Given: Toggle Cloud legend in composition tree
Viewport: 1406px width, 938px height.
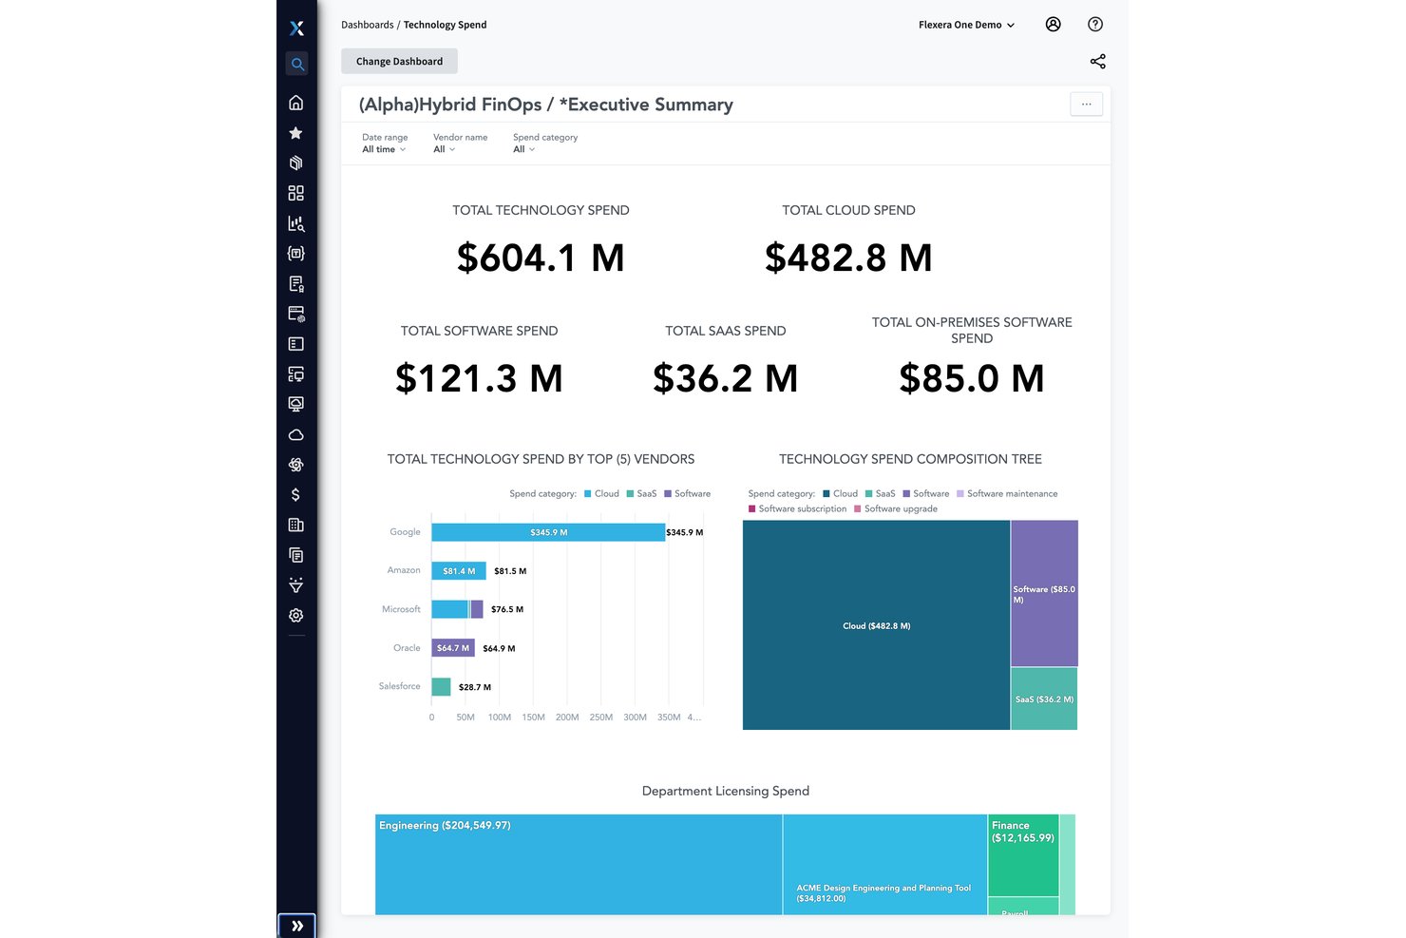Looking at the screenshot, I should pos(840,494).
